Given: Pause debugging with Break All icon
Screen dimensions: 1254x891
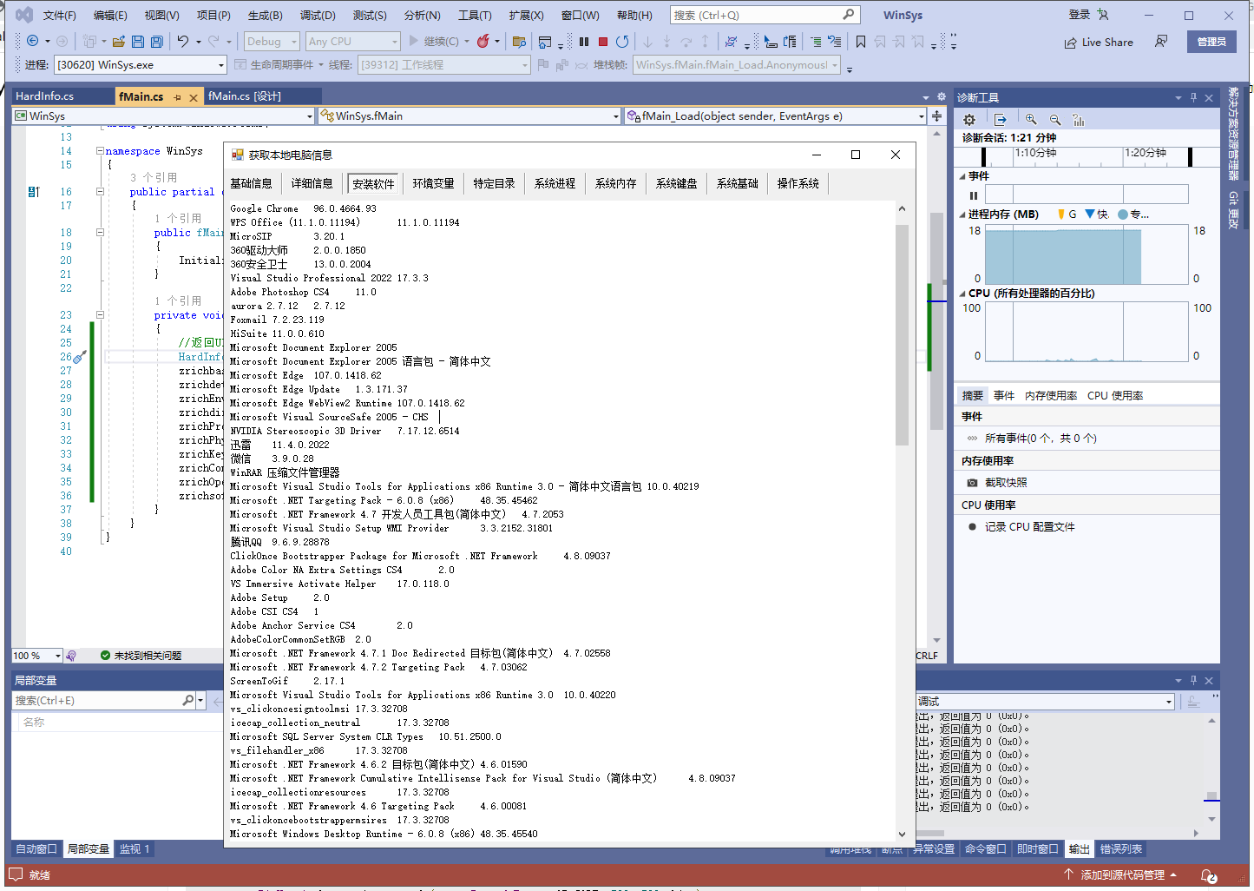Looking at the screenshot, I should click(584, 41).
